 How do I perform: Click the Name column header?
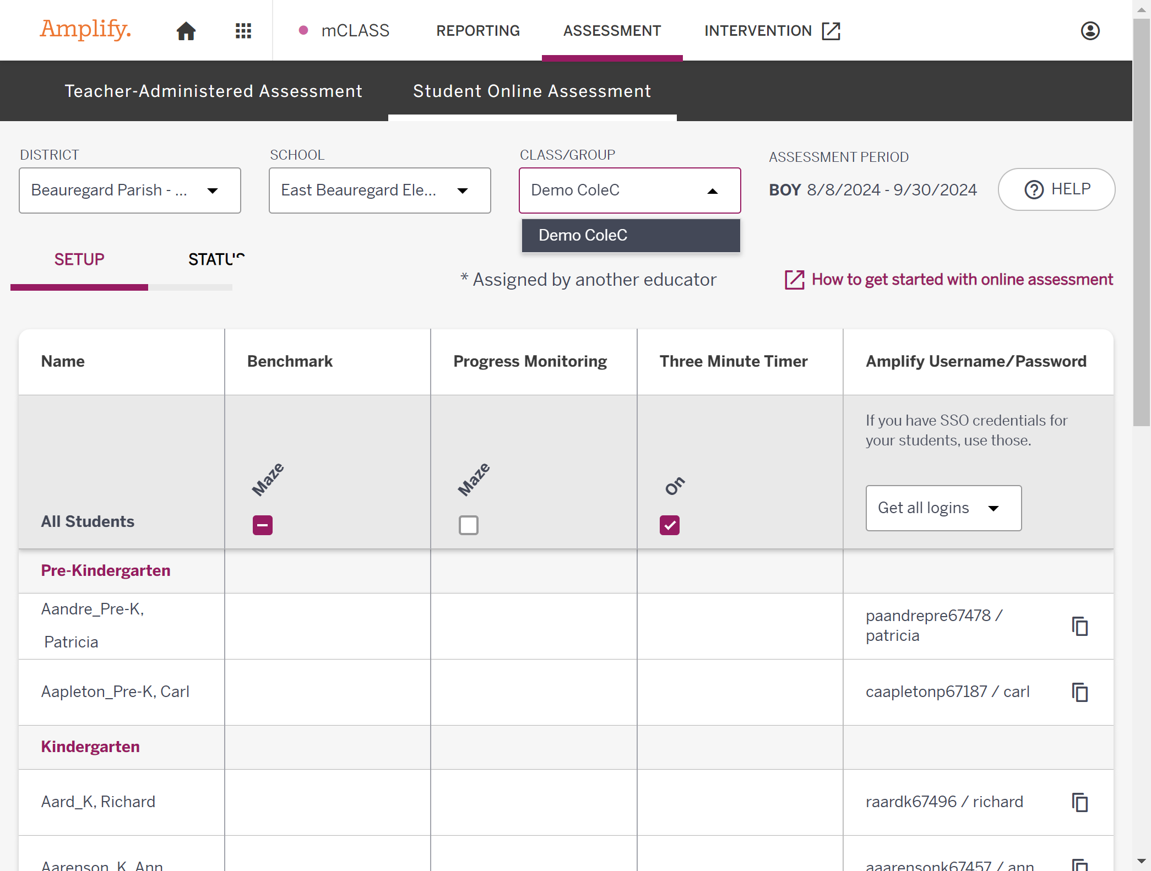click(x=63, y=361)
